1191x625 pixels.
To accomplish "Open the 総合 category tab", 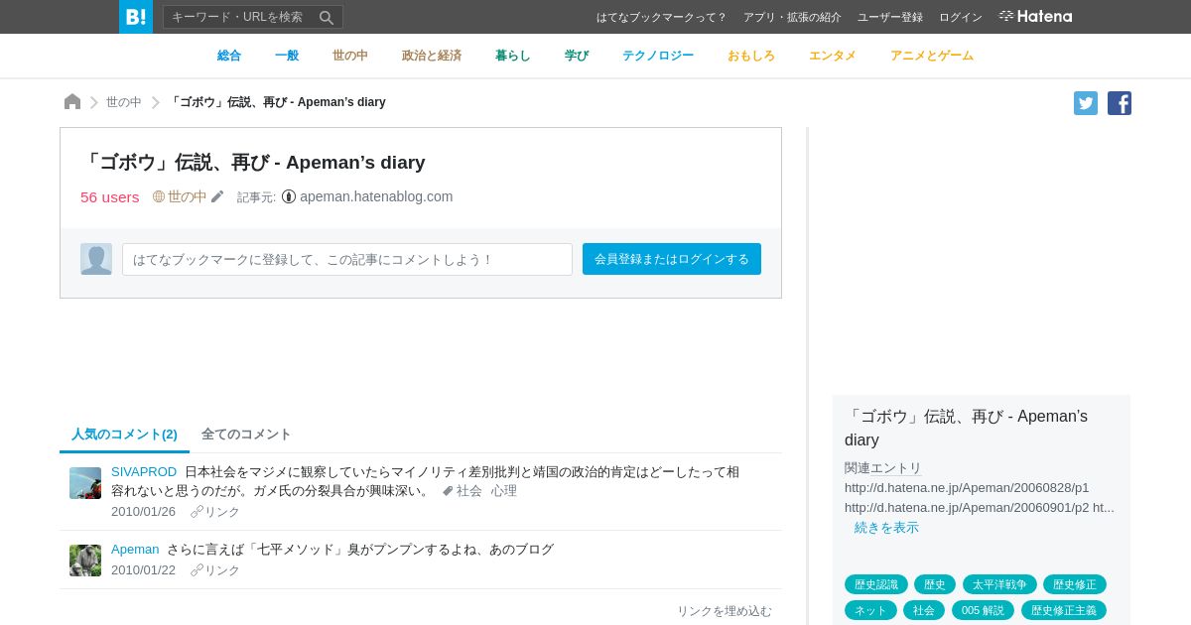I will coord(229,56).
